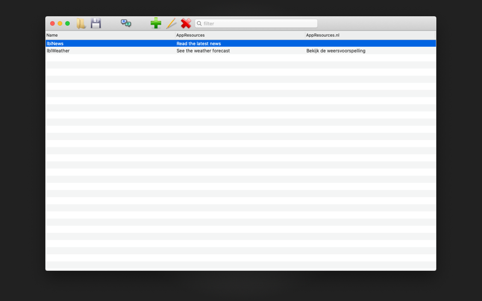The width and height of the screenshot is (482, 301).
Task: Click the magnifier icon in filter box
Action: [199, 23]
